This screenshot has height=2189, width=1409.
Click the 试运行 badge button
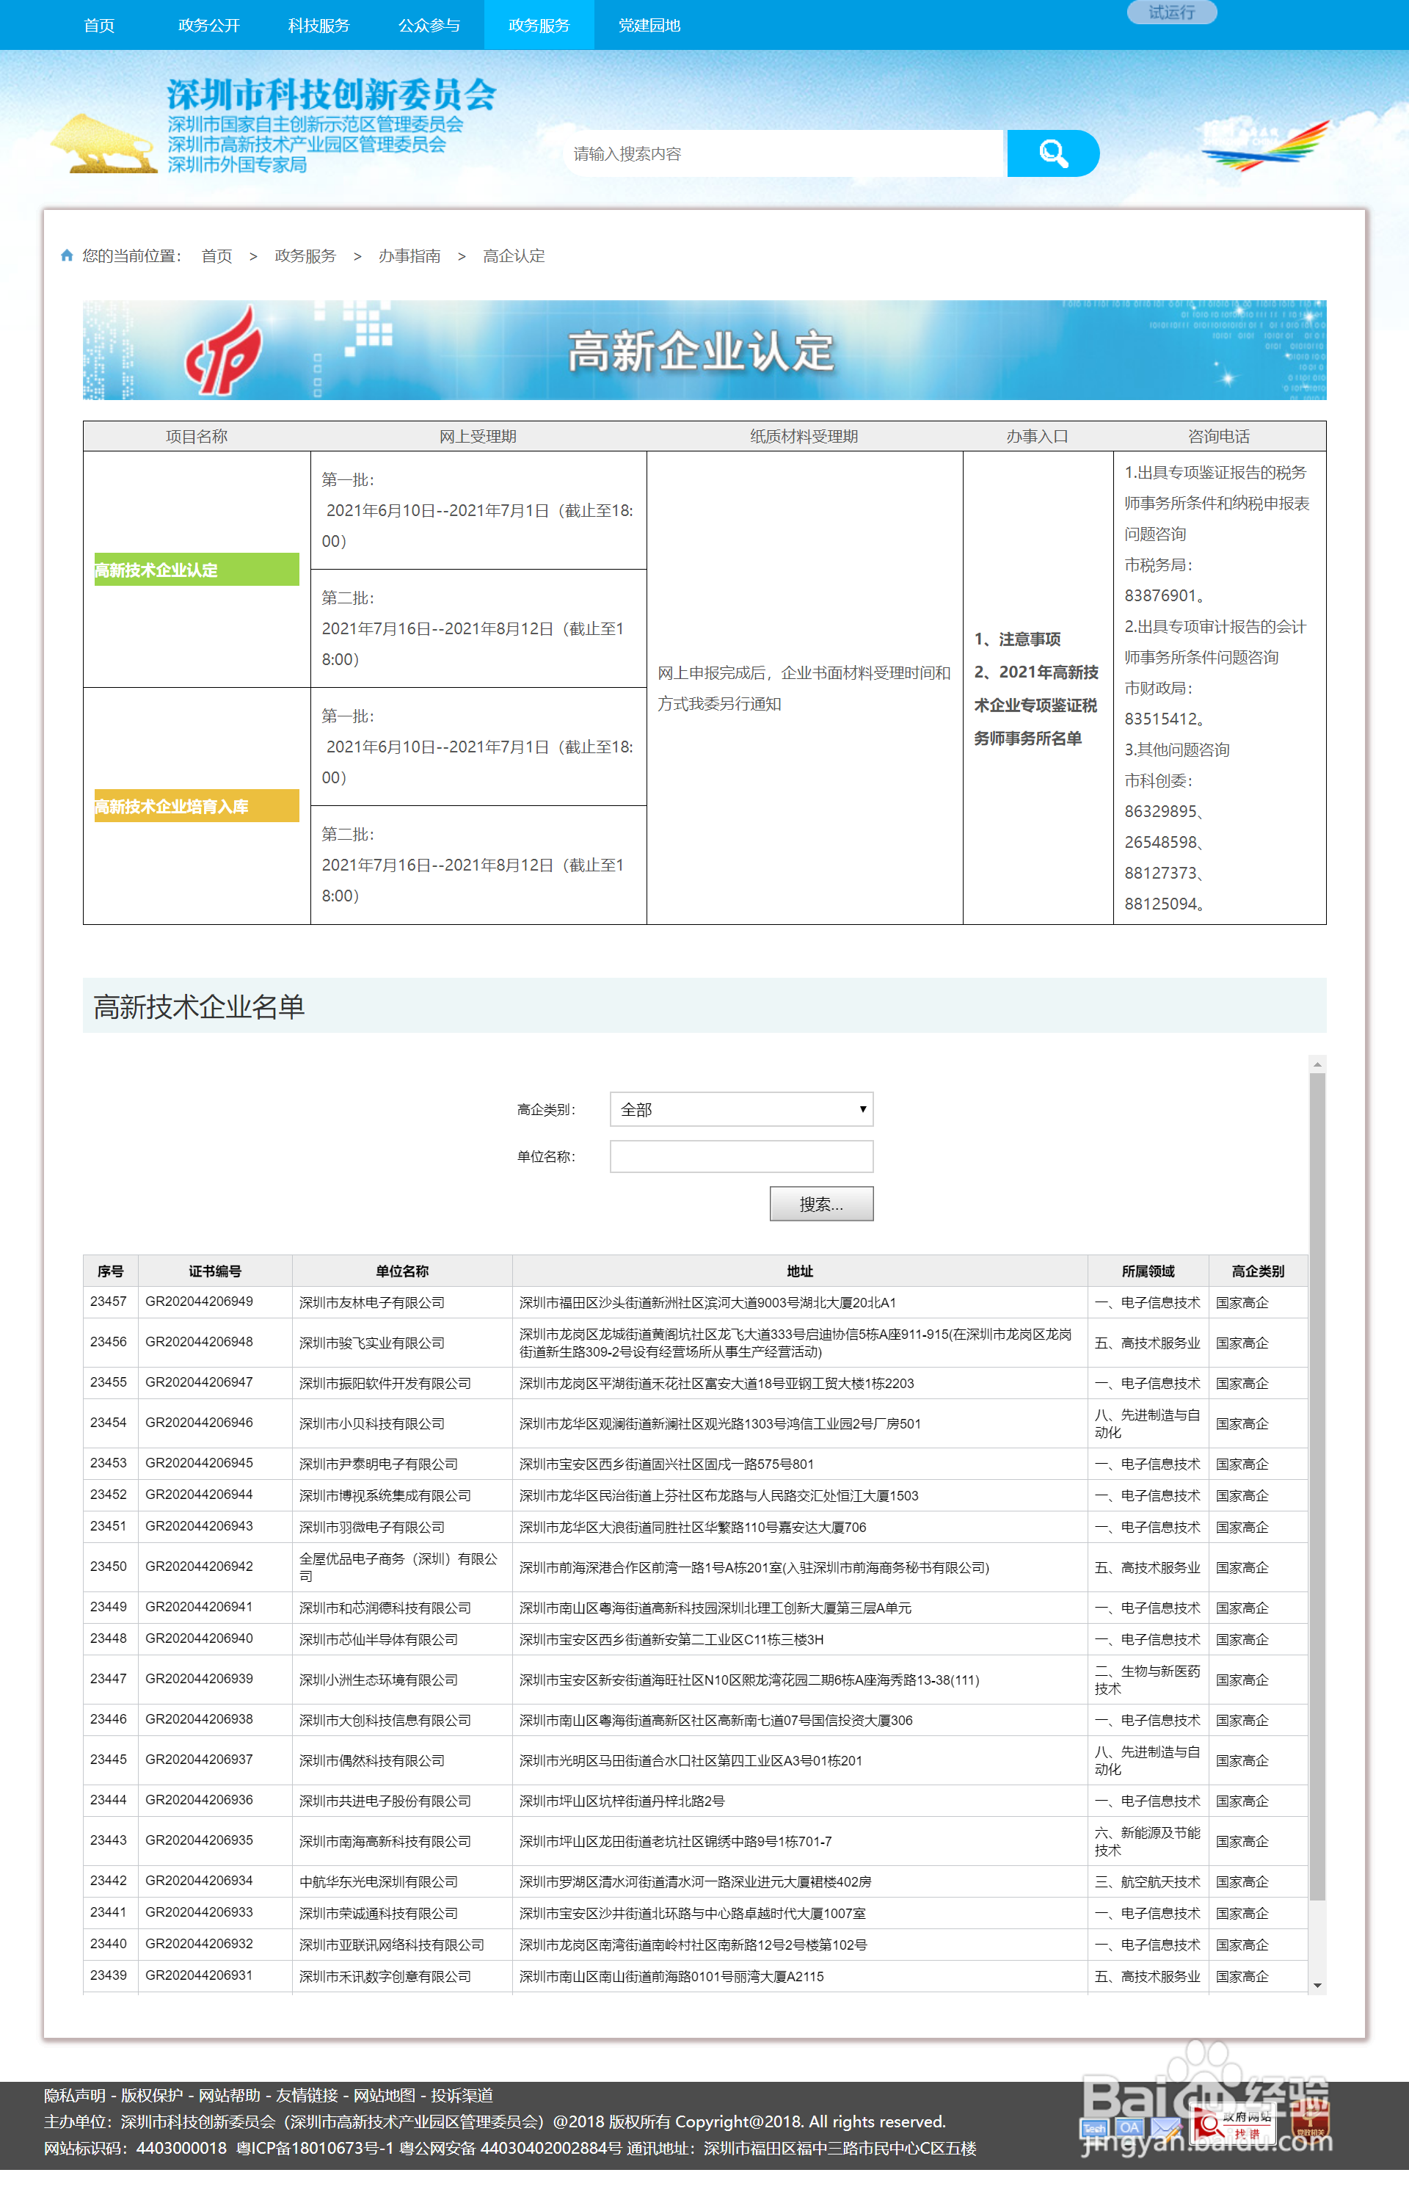click(x=1171, y=12)
